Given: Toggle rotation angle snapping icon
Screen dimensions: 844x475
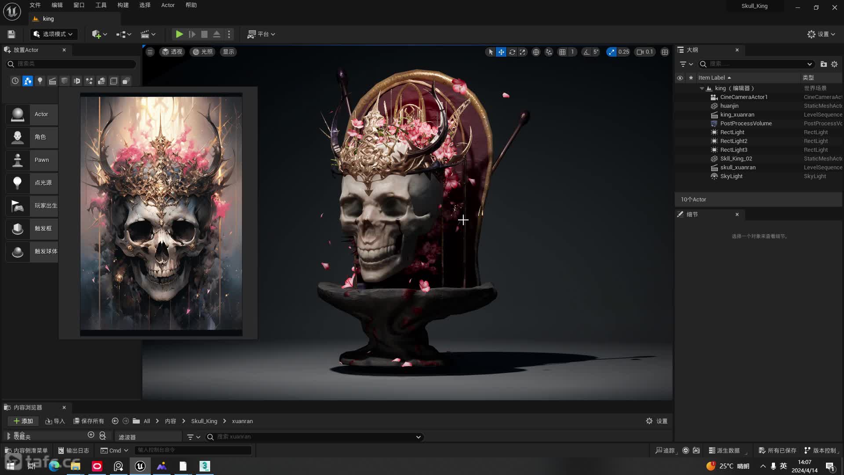Looking at the screenshot, I should coord(586,52).
